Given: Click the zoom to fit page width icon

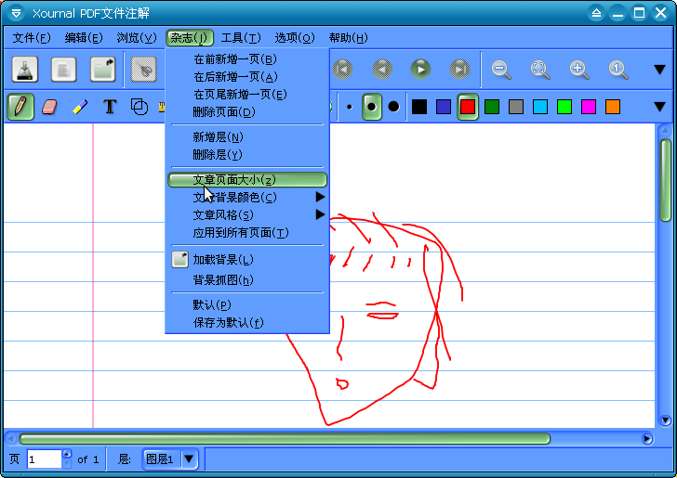Looking at the screenshot, I should [x=540, y=69].
